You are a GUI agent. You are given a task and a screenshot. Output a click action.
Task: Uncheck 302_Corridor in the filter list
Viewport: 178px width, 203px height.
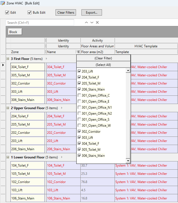(79, 132)
